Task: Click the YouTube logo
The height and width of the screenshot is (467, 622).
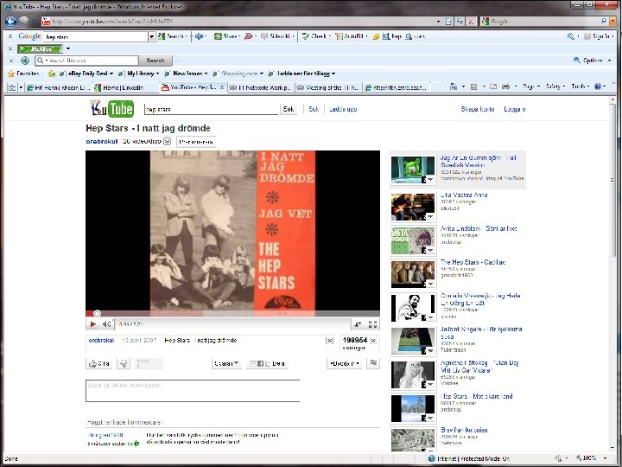Action: [x=112, y=109]
